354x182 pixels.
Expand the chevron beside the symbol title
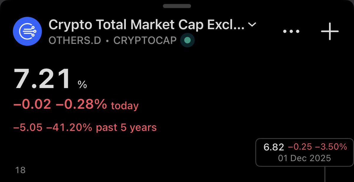pos(252,25)
